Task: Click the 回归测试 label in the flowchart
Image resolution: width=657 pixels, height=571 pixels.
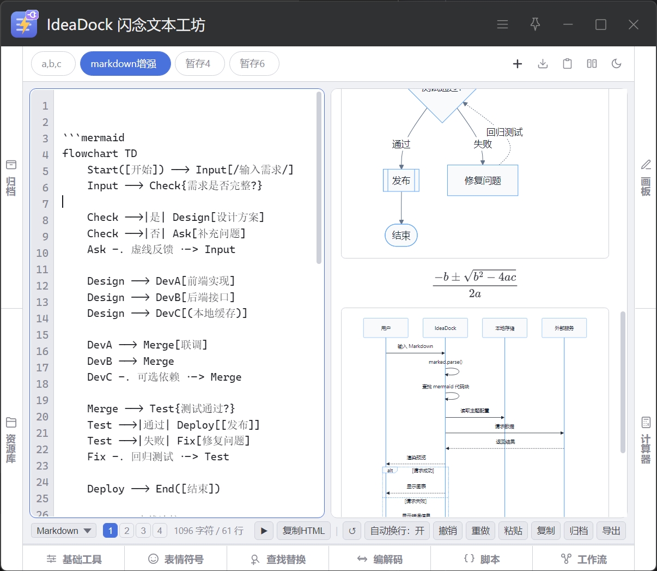Action: [x=504, y=132]
